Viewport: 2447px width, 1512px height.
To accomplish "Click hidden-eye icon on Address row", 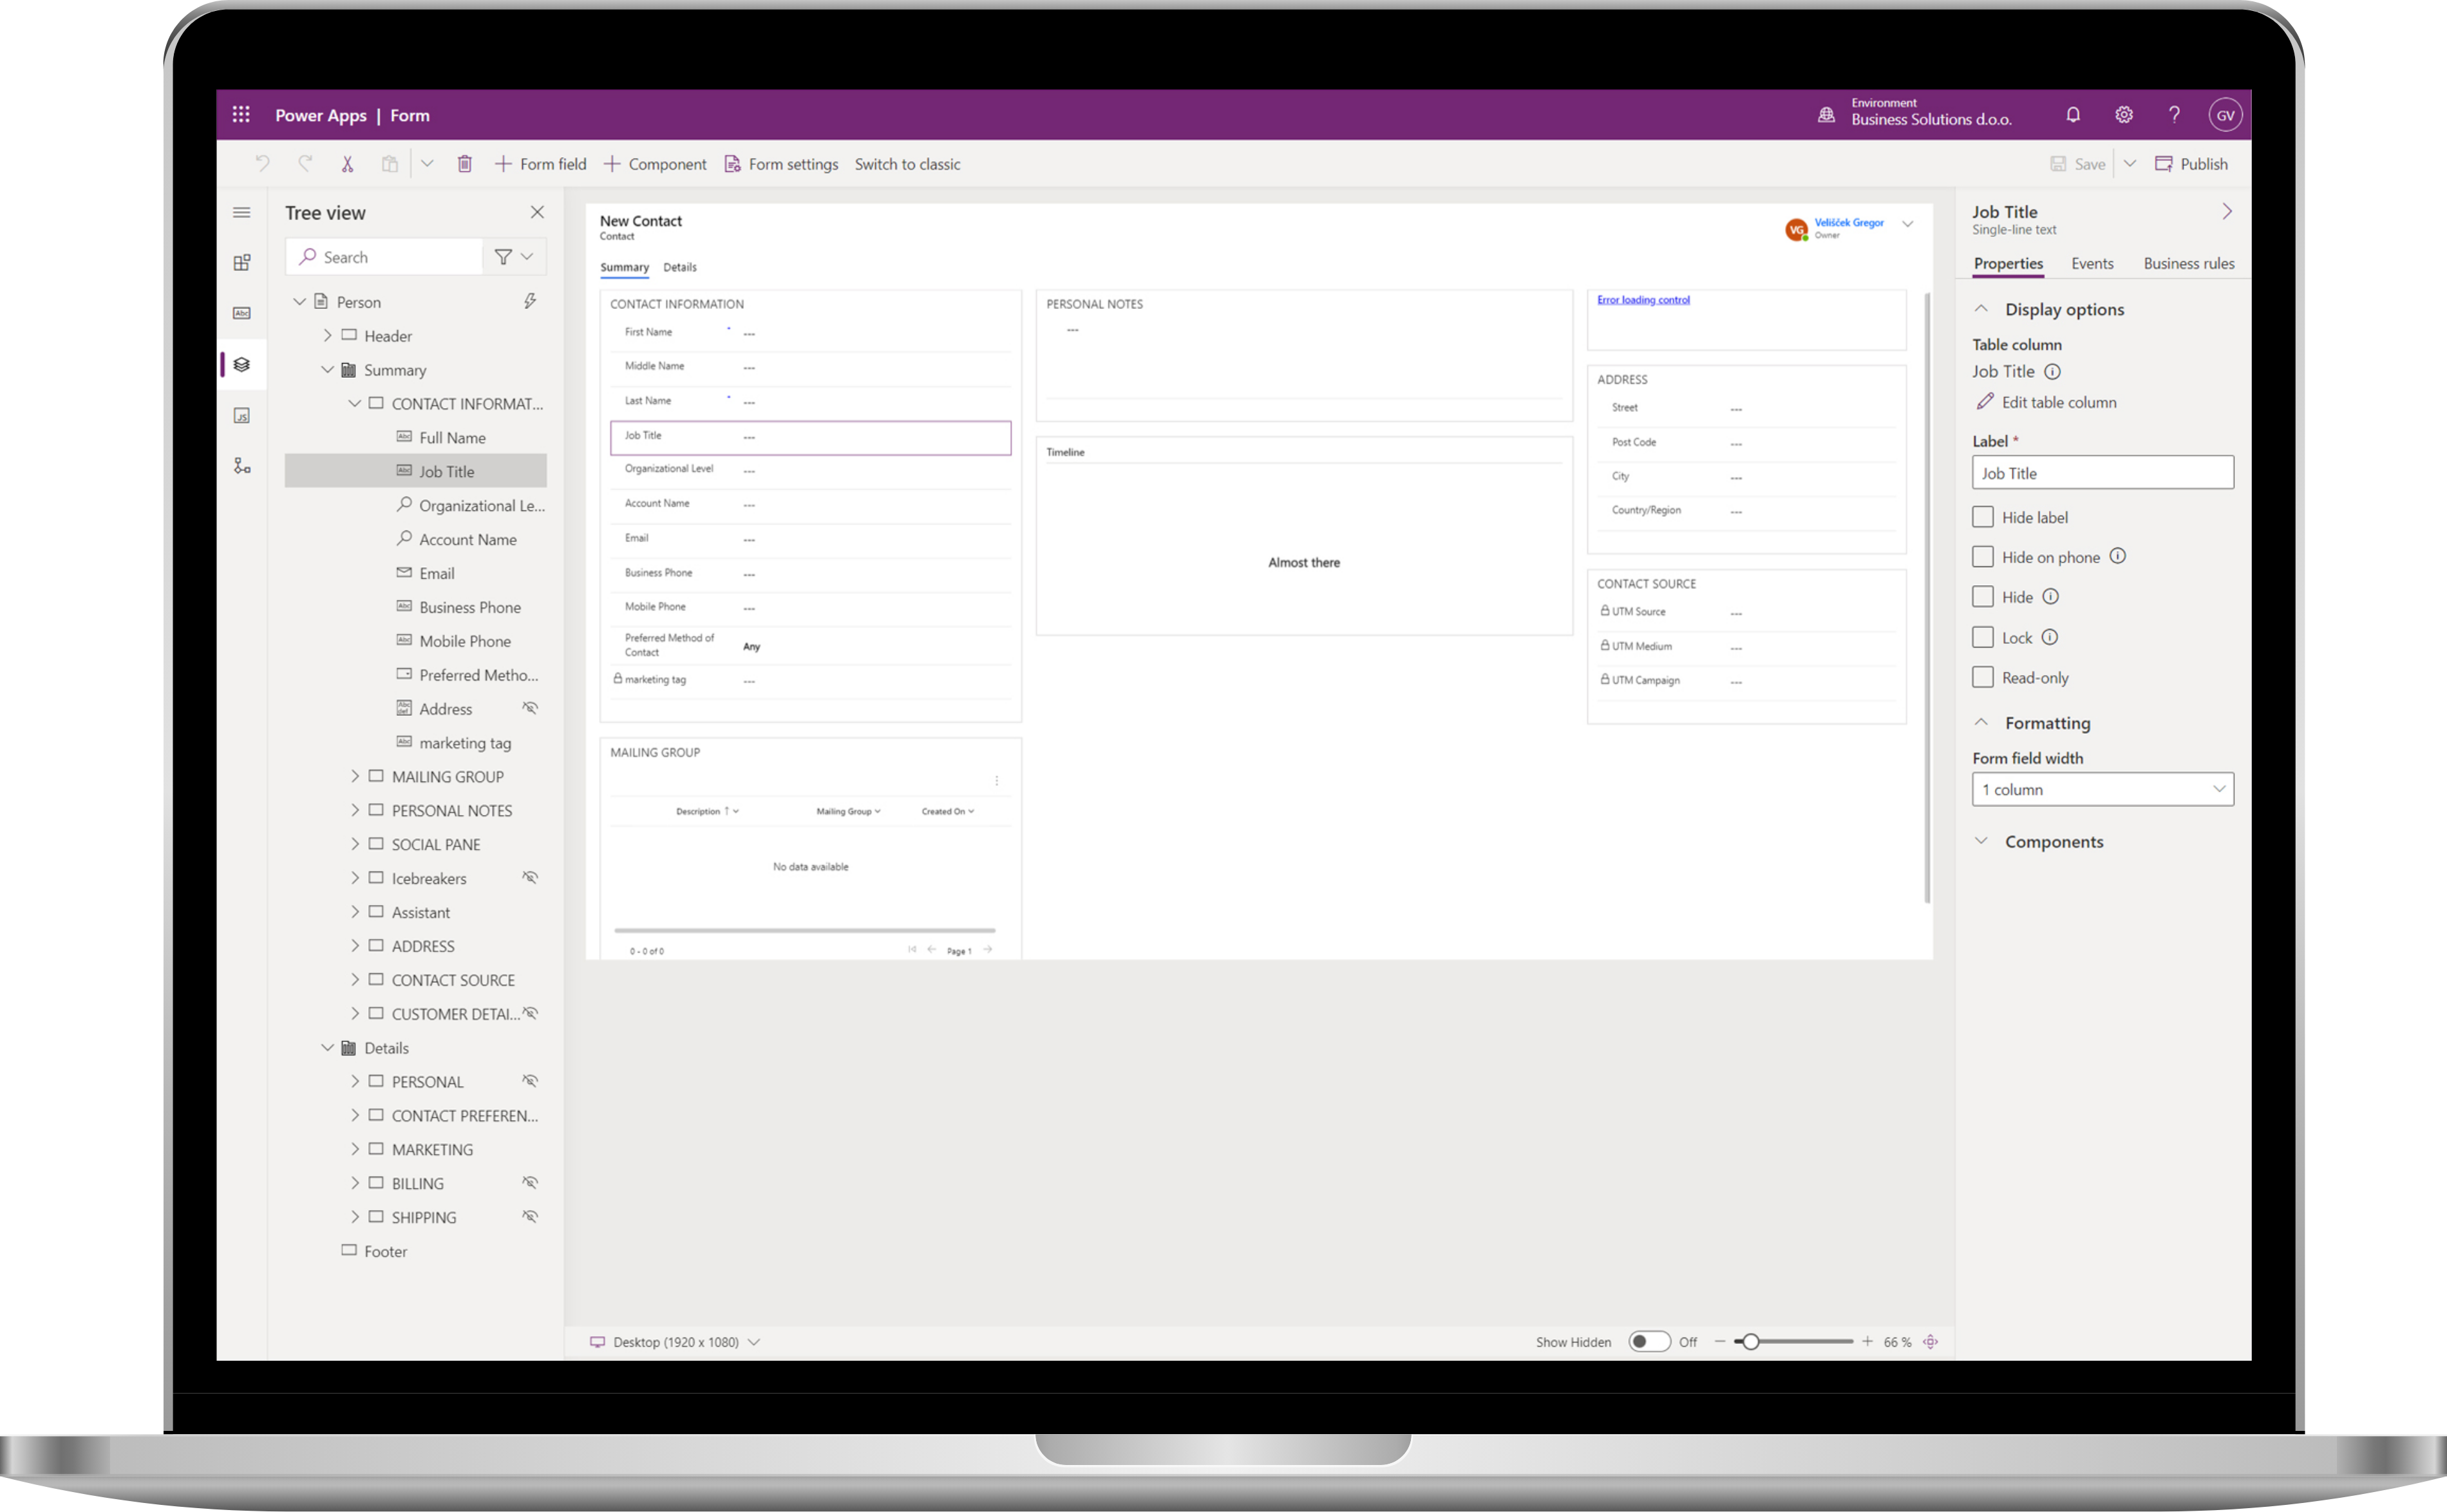I will pos(530,708).
